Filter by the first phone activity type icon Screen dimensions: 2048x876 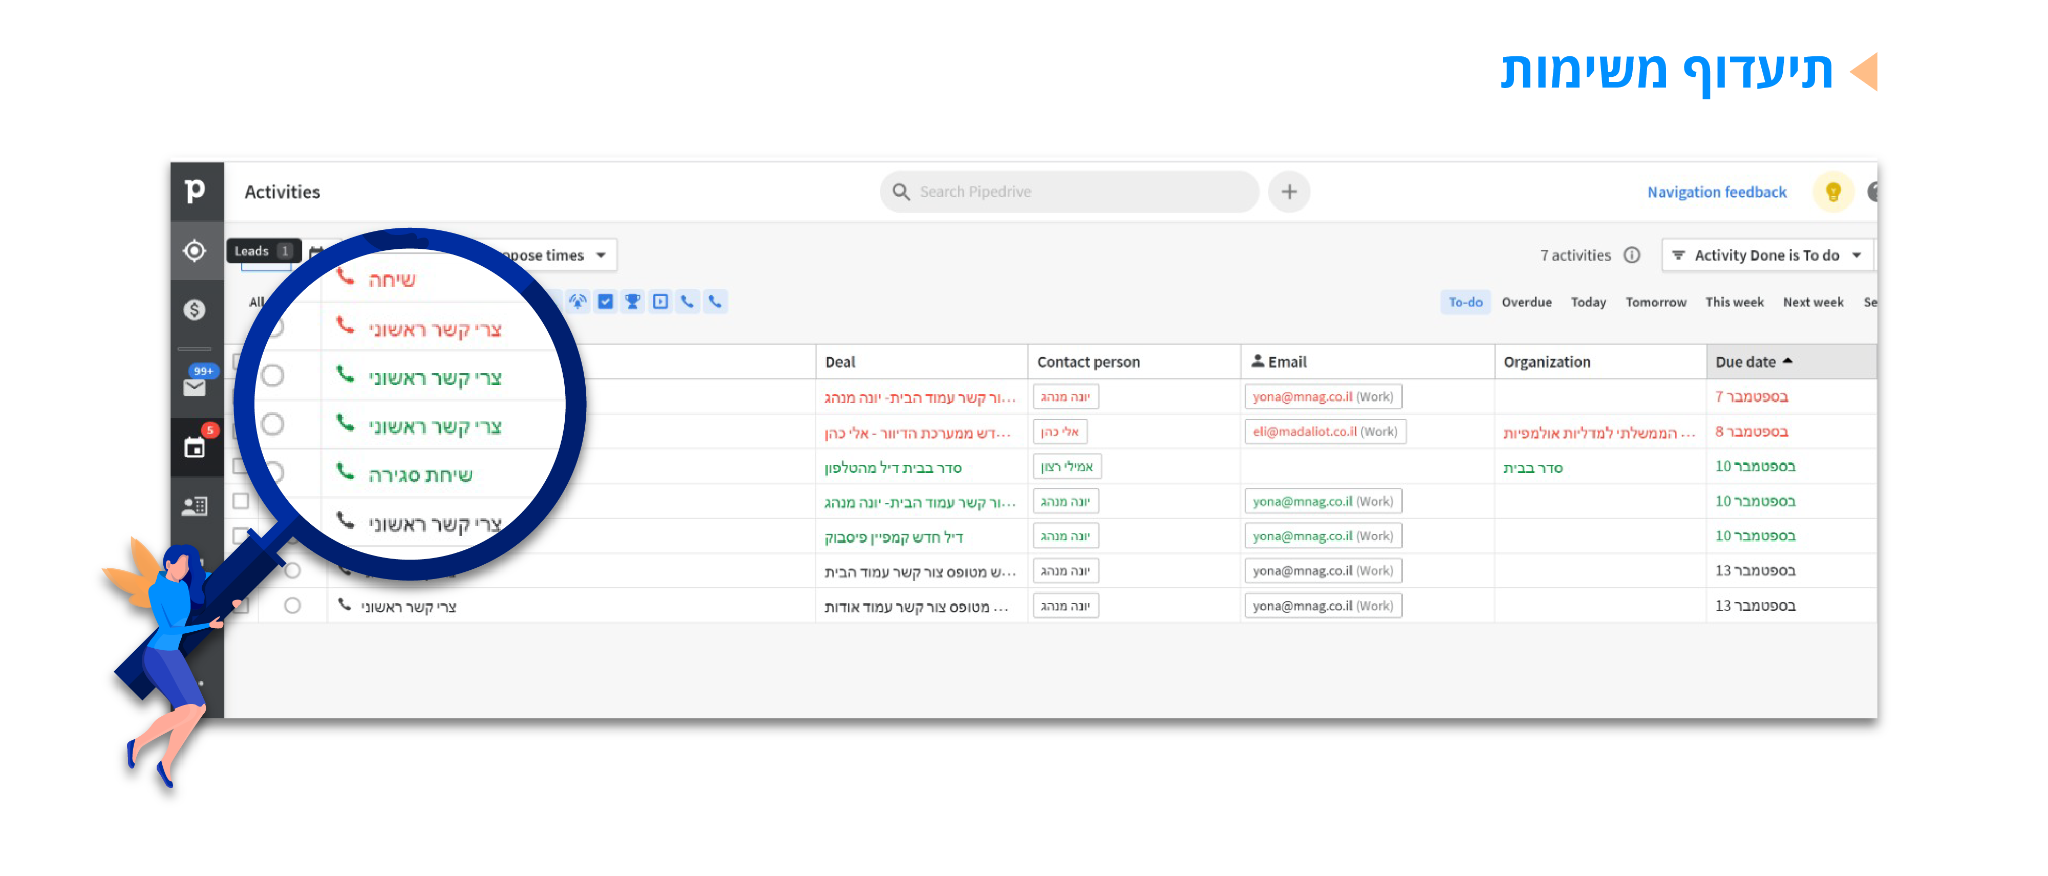pyautogui.click(x=688, y=301)
